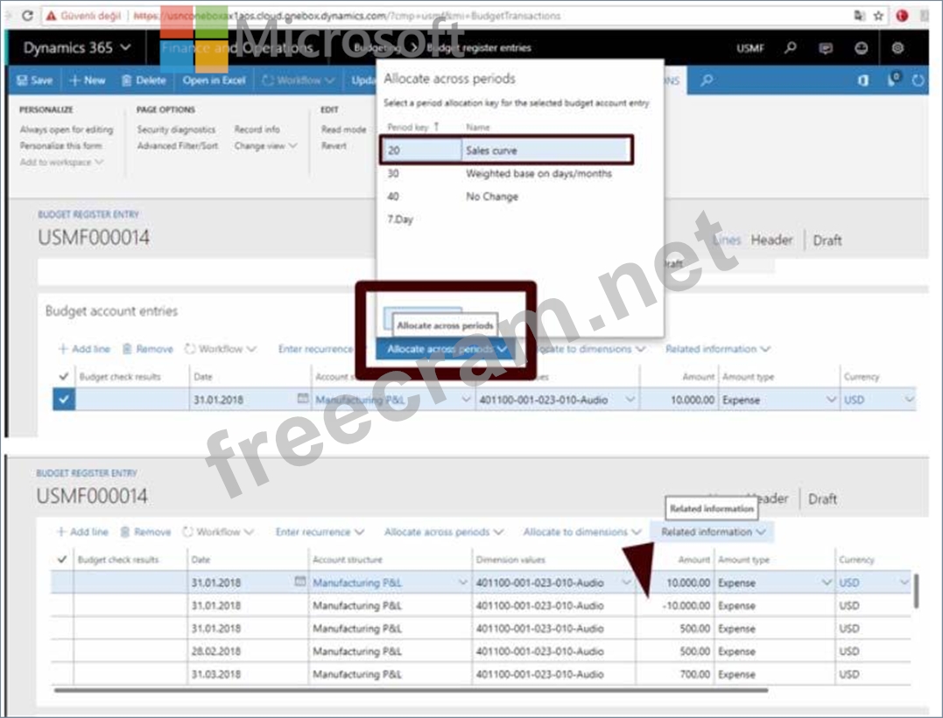Expand Change view option
This screenshot has height=718, width=943.
point(265,145)
